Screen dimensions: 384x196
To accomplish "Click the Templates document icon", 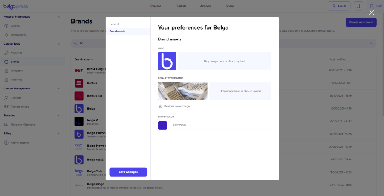I will 6,71.
